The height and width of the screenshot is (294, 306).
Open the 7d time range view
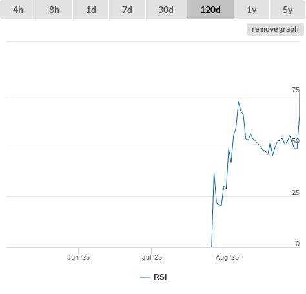tap(127, 10)
